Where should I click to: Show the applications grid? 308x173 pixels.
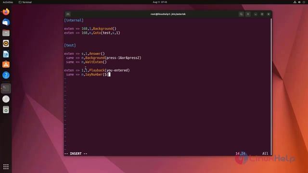pos(6,167)
